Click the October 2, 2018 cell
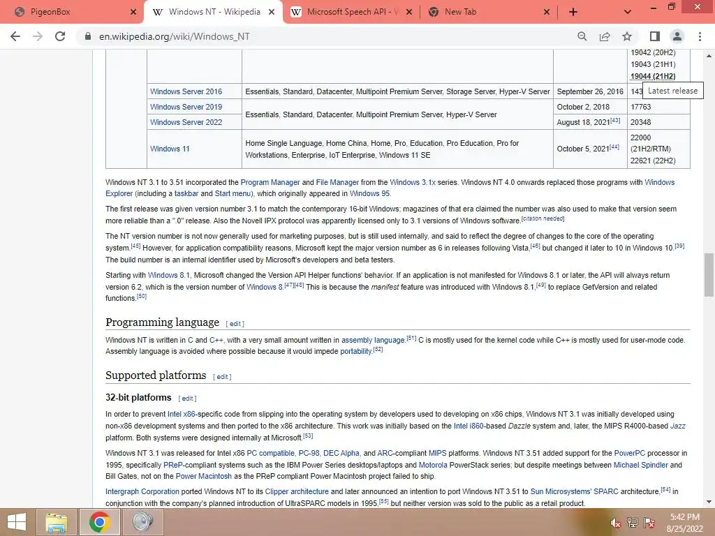Viewport: 715px width, 536px height. [x=590, y=107]
